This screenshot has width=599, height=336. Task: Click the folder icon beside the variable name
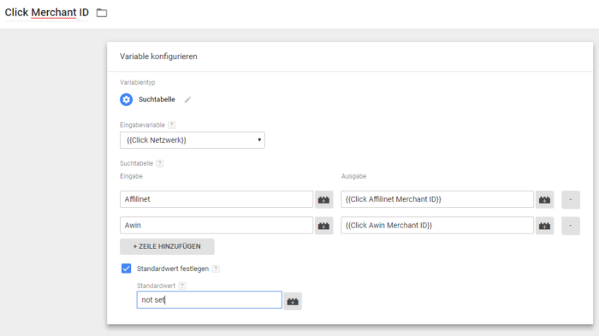pyautogui.click(x=102, y=13)
